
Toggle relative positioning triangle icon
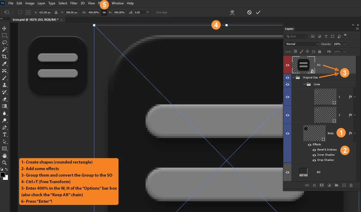56,13
